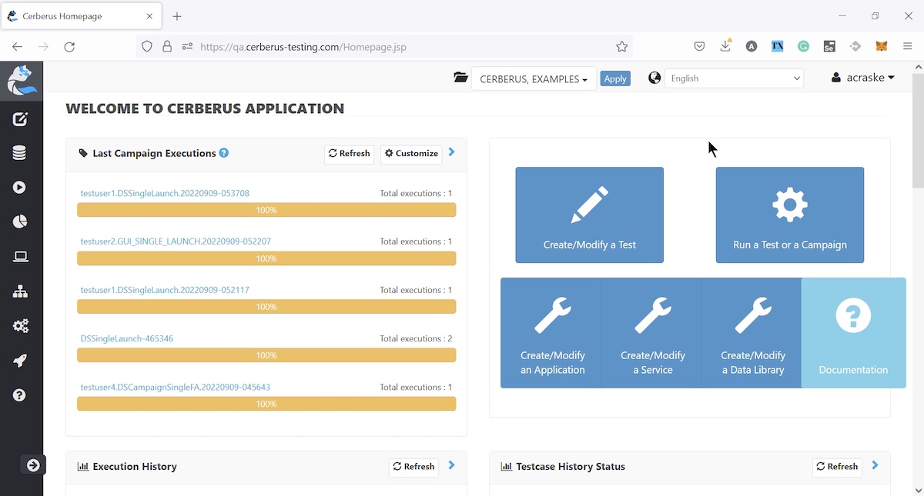Open the Grammarly green extension icon
The width and height of the screenshot is (924, 496).
click(x=803, y=47)
